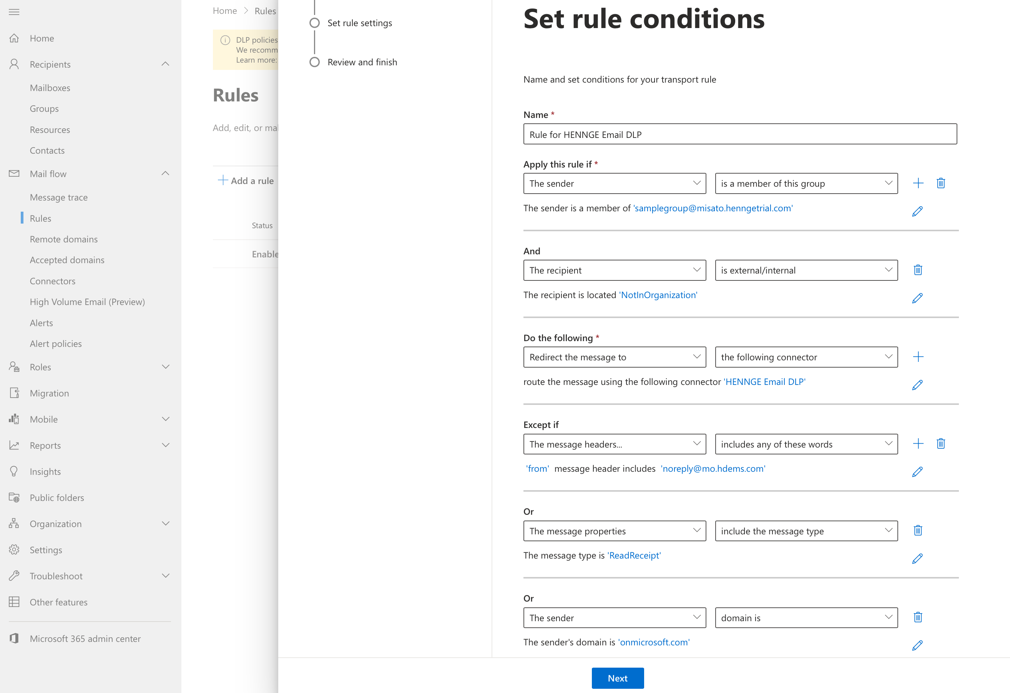Click the 'samplegroup@misato.henngetrial.com' link
The width and height of the screenshot is (1010, 693).
(x=713, y=208)
